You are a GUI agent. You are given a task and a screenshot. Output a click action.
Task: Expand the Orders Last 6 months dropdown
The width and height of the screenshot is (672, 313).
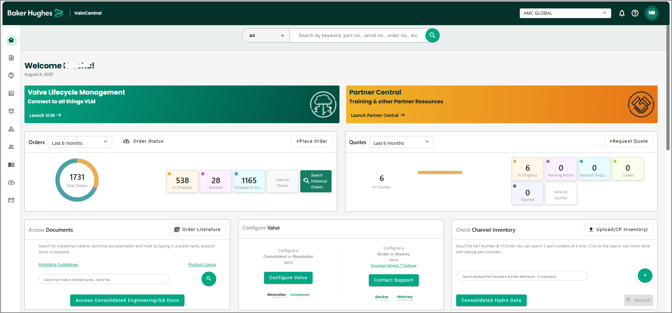click(80, 142)
